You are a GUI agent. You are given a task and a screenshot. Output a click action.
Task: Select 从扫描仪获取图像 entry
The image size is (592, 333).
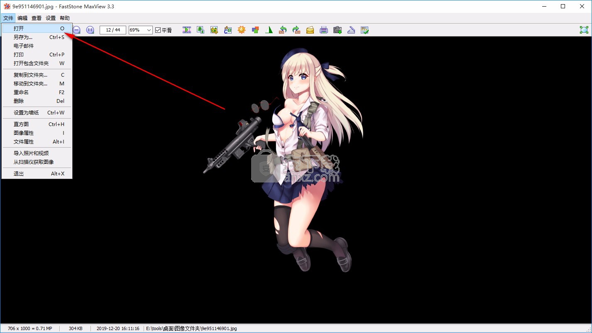click(x=37, y=162)
